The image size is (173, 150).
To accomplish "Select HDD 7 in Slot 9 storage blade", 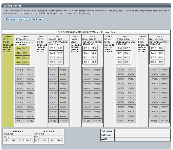I will tap(161, 48).
